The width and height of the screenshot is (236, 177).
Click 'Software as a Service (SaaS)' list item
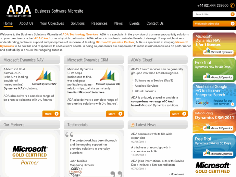pyautogui.click(x=154, y=81)
